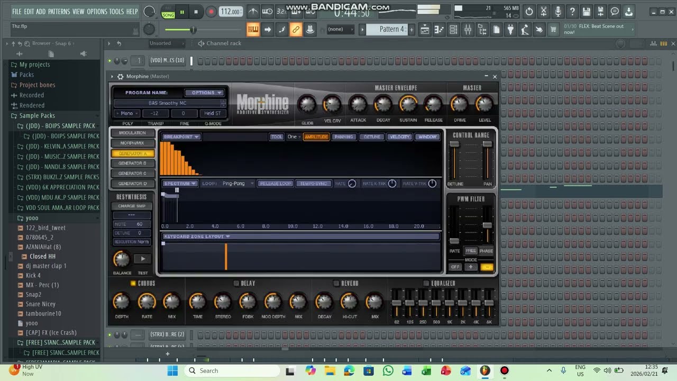Open the shopping cart content library icon

553,30
